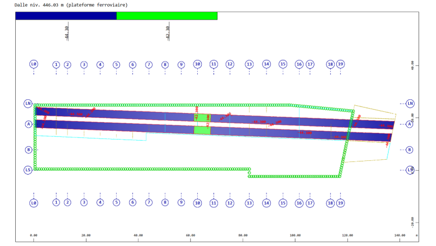Select lower-row grid bubble 13
Image resolution: width=436 pixels, height=246 pixels.
[249, 203]
